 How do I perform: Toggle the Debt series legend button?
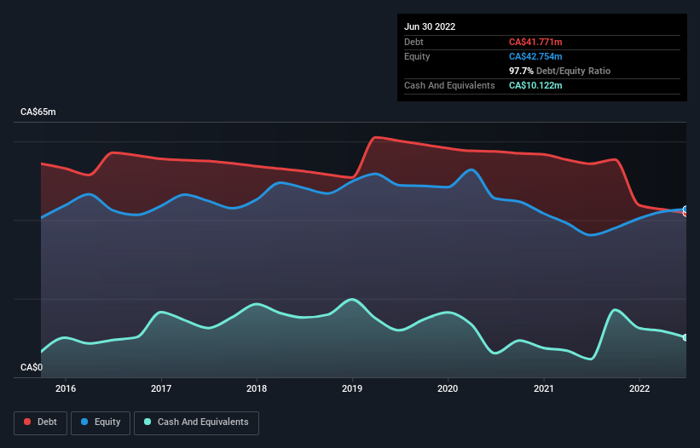tap(40, 422)
